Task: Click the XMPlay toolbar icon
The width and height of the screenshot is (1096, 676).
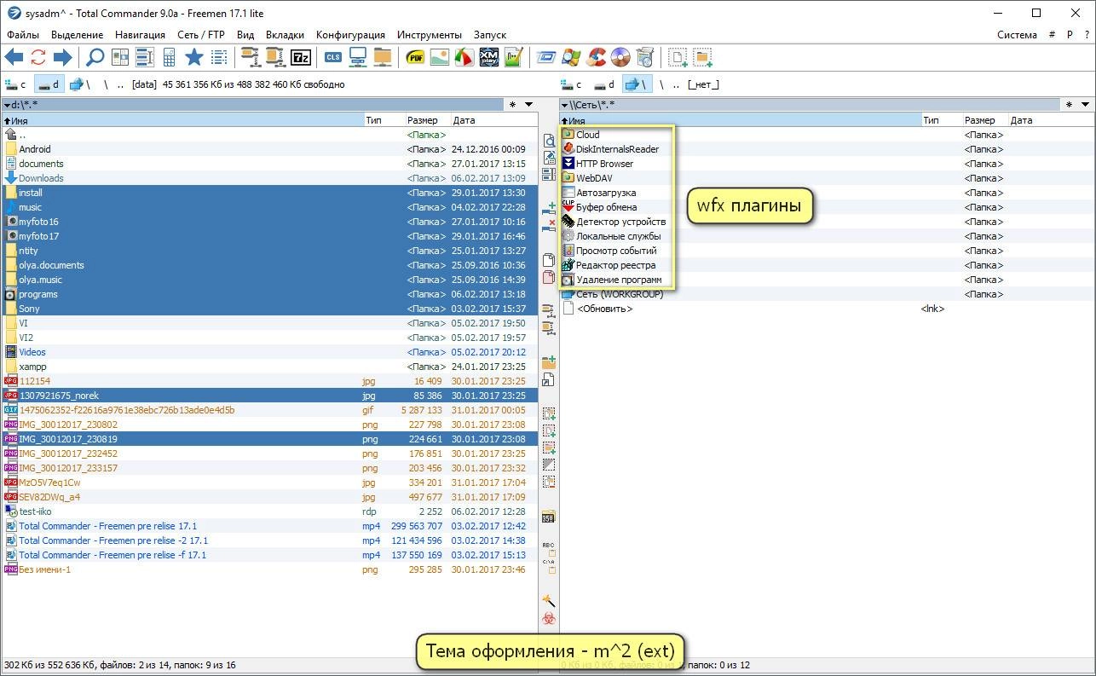Action: [x=489, y=58]
